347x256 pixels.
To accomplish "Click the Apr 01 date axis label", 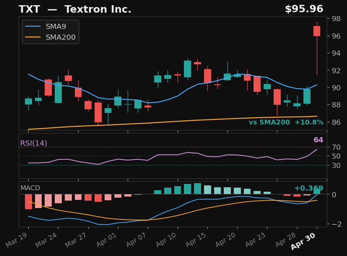I will (x=106, y=240).
